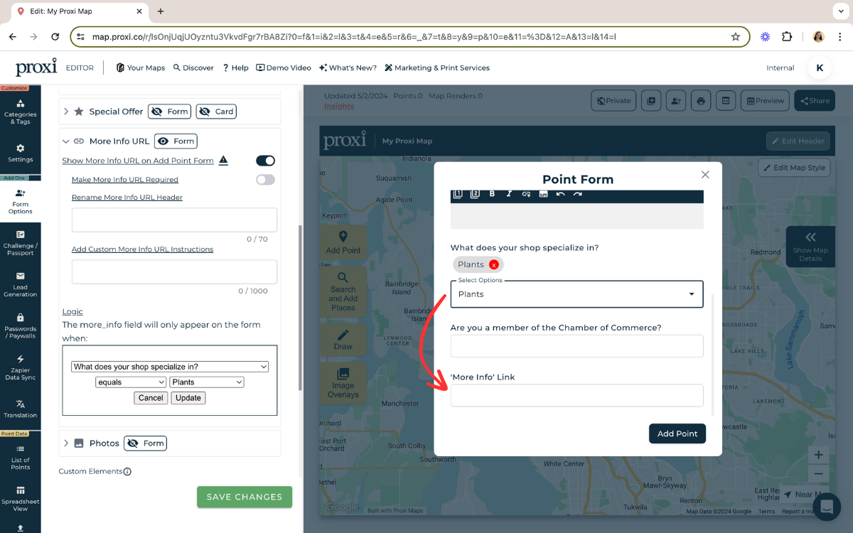Click the Custom Elements info icon
The height and width of the screenshot is (533, 853).
click(127, 471)
